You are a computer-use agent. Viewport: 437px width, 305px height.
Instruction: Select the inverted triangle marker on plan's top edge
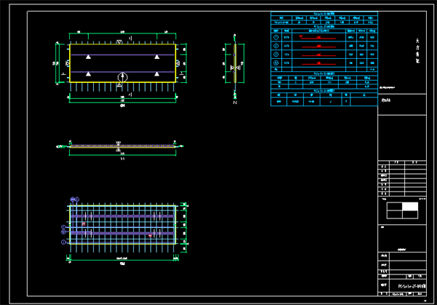click(x=119, y=41)
